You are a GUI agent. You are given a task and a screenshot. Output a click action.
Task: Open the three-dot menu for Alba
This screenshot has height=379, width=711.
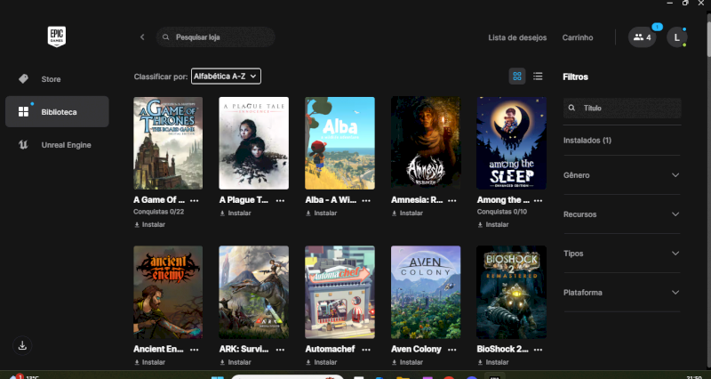366,200
